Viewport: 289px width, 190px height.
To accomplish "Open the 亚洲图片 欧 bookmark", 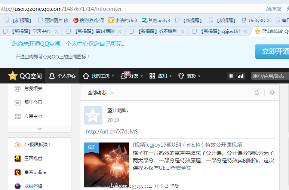I will coord(53,20).
